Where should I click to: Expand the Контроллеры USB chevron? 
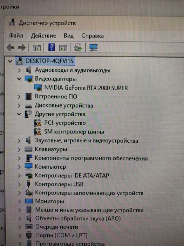19,184
